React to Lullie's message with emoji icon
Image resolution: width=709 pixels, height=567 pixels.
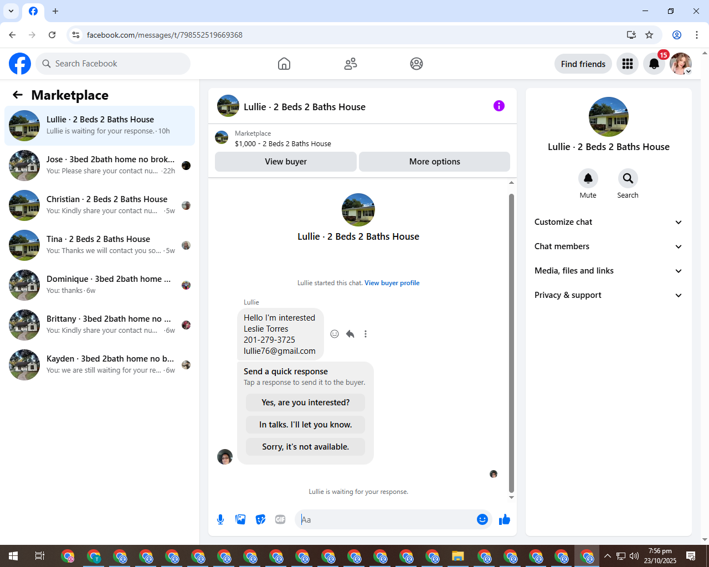(x=335, y=334)
